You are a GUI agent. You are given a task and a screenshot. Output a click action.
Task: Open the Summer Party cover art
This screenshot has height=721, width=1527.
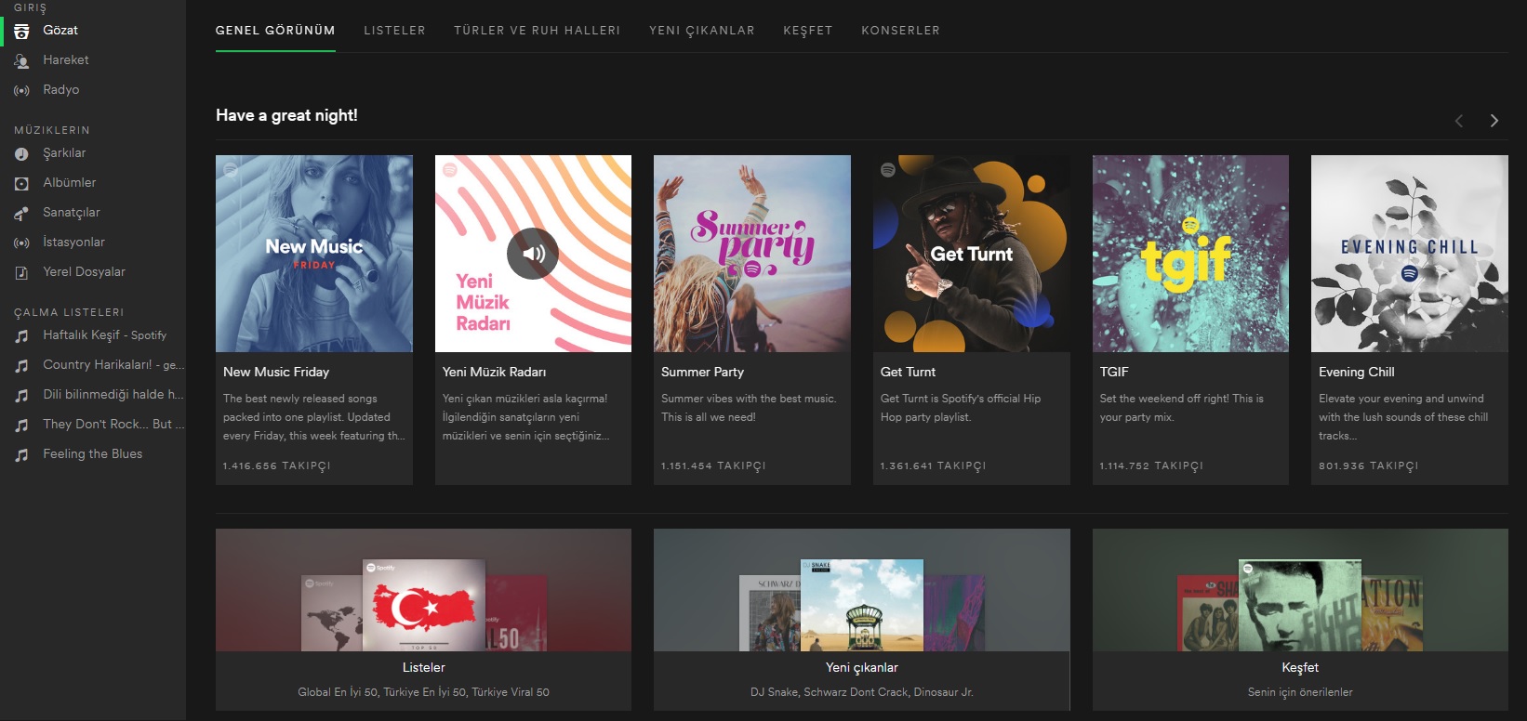pyautogui.click(x=752, y=254)
